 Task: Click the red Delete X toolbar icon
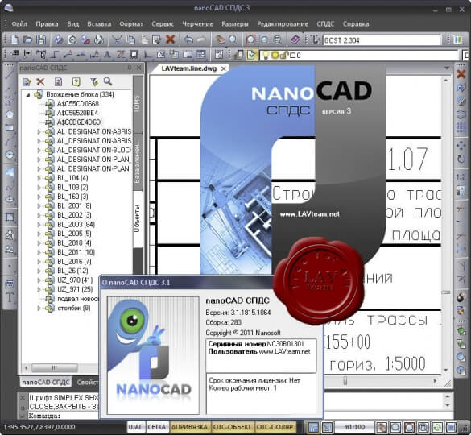pos(171,39)
